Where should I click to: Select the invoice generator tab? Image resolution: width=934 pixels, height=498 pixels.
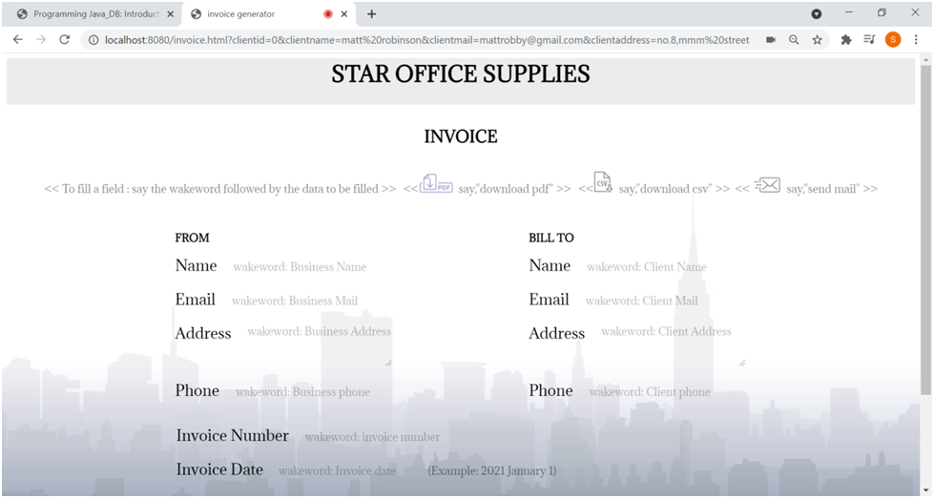tap(268, 13)
